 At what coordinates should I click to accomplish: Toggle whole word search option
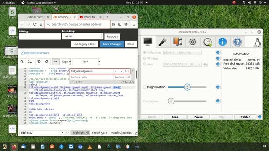(x=130, y=82)
